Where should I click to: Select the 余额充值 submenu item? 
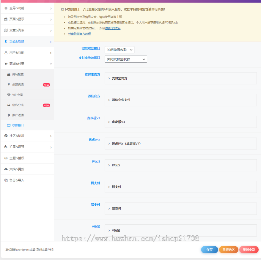(27, 84)
